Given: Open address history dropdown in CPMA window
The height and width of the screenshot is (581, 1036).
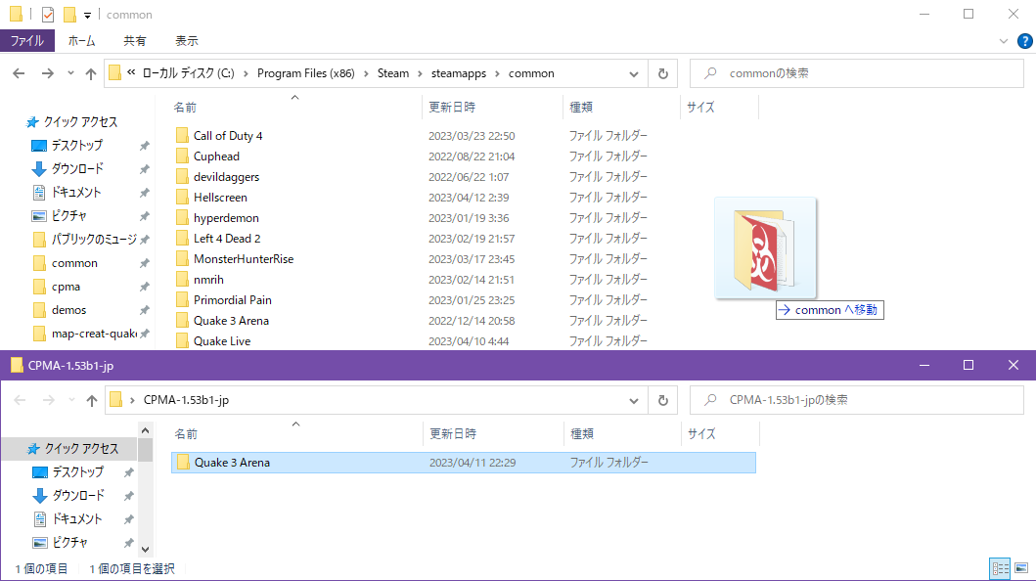Looking at the screenshot, I should pos(634,401).
